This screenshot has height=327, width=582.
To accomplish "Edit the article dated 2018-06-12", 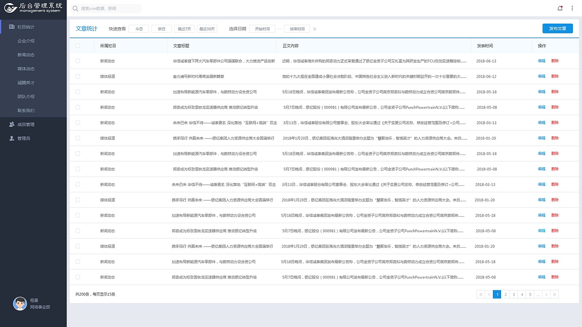I will (x=542, y=76).
